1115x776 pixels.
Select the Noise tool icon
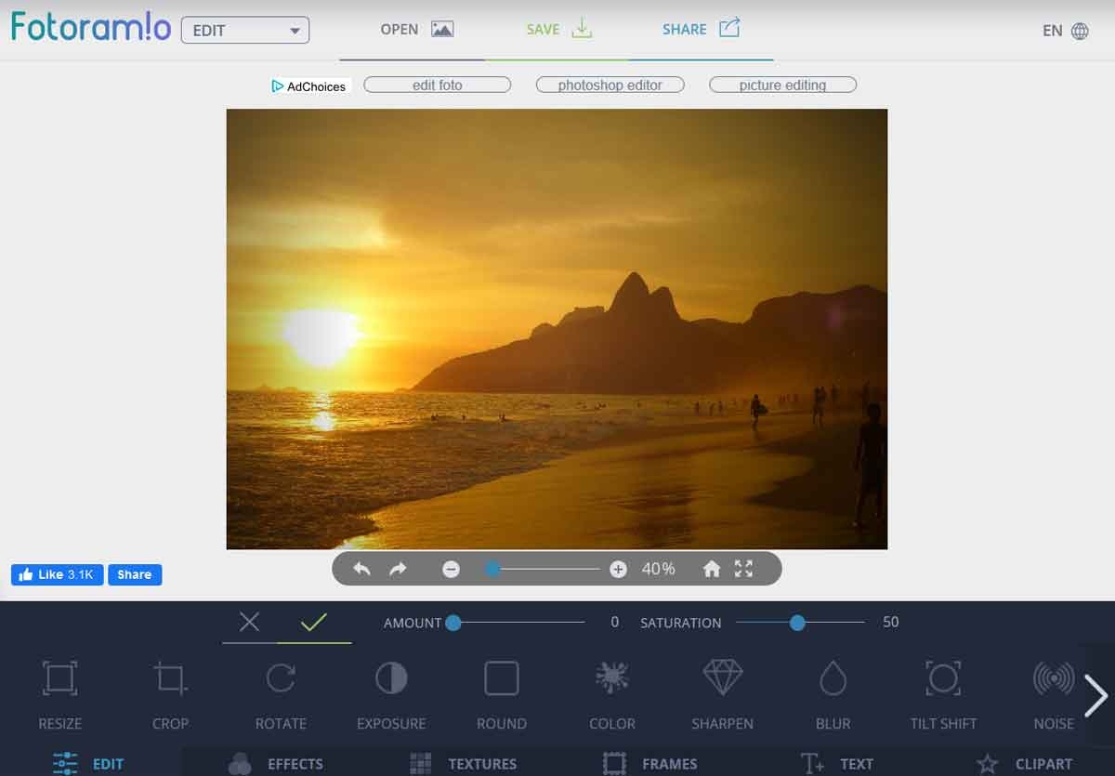pos(1054,678)
